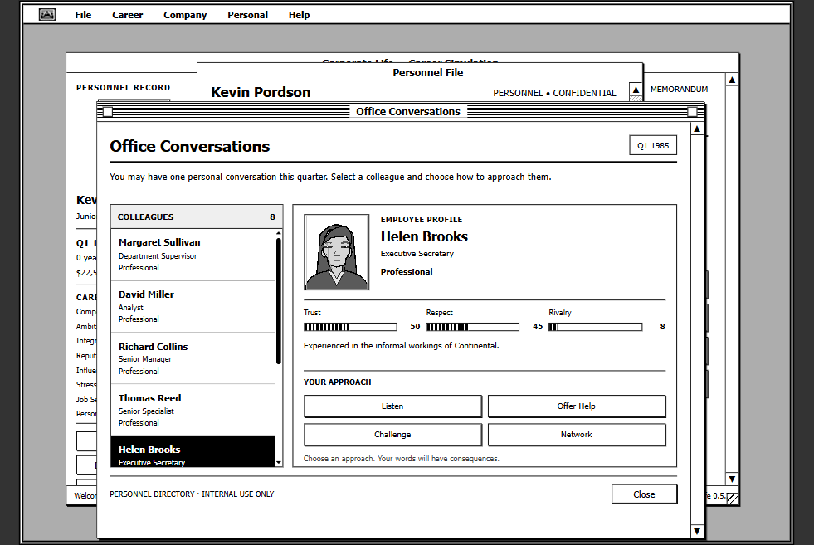The width and height of the screenshot is (814, 545).
Task: Click the Respect progress bar
Action: (473, 327)
